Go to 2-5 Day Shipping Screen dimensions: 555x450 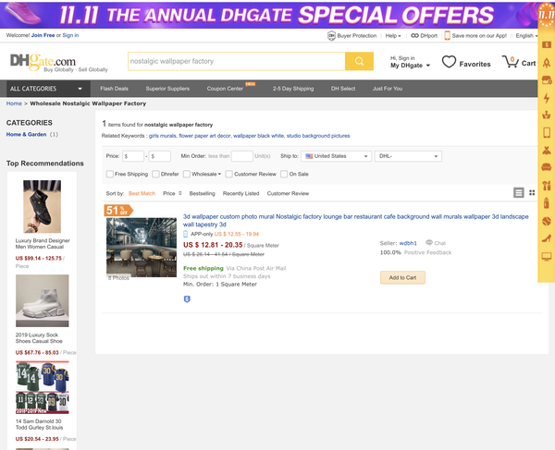293,89
